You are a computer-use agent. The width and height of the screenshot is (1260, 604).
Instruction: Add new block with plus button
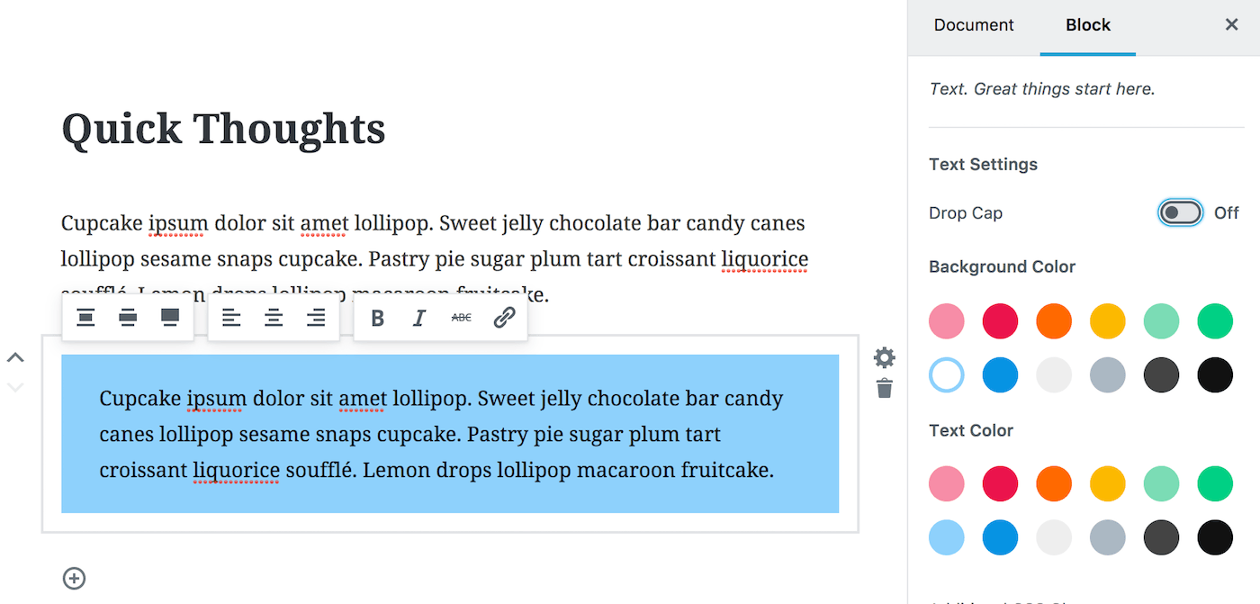75,578
